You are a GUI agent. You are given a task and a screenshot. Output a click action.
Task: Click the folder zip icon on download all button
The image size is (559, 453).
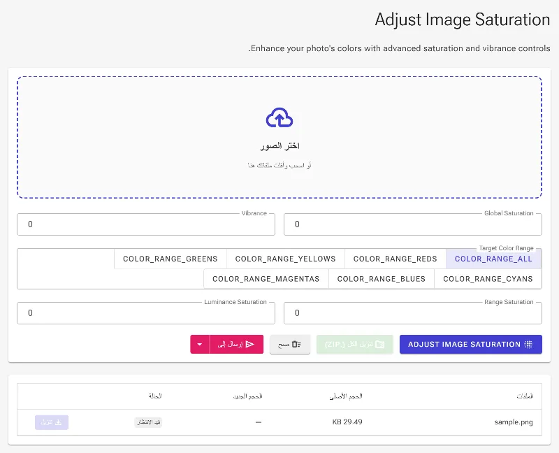(380, 344)
